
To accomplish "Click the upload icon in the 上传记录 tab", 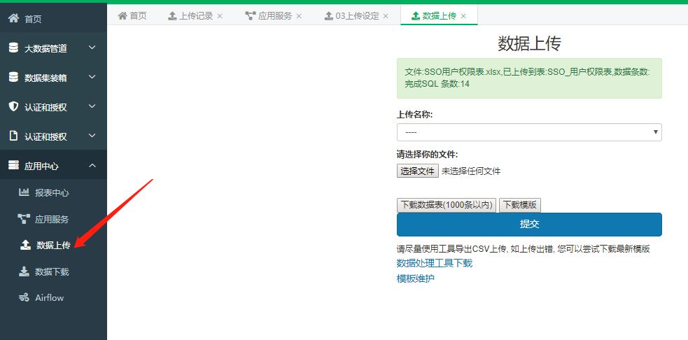I will 172,16.
